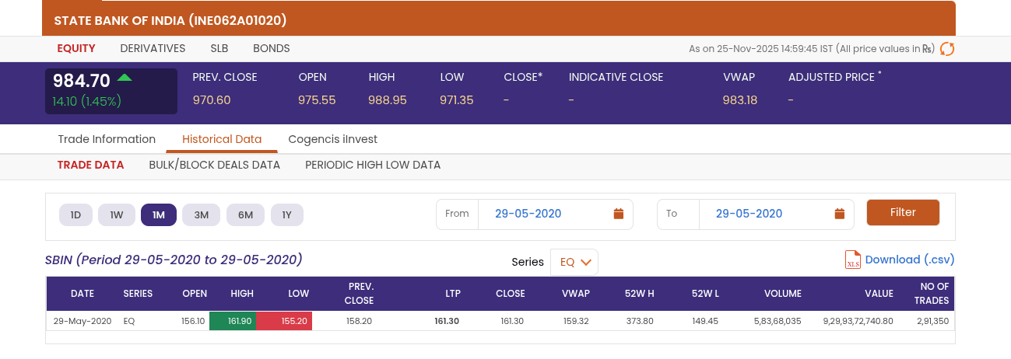This screenshot has height=359, width=1011.
Task: Open the Trade Information tab
Action: (107, 139)
